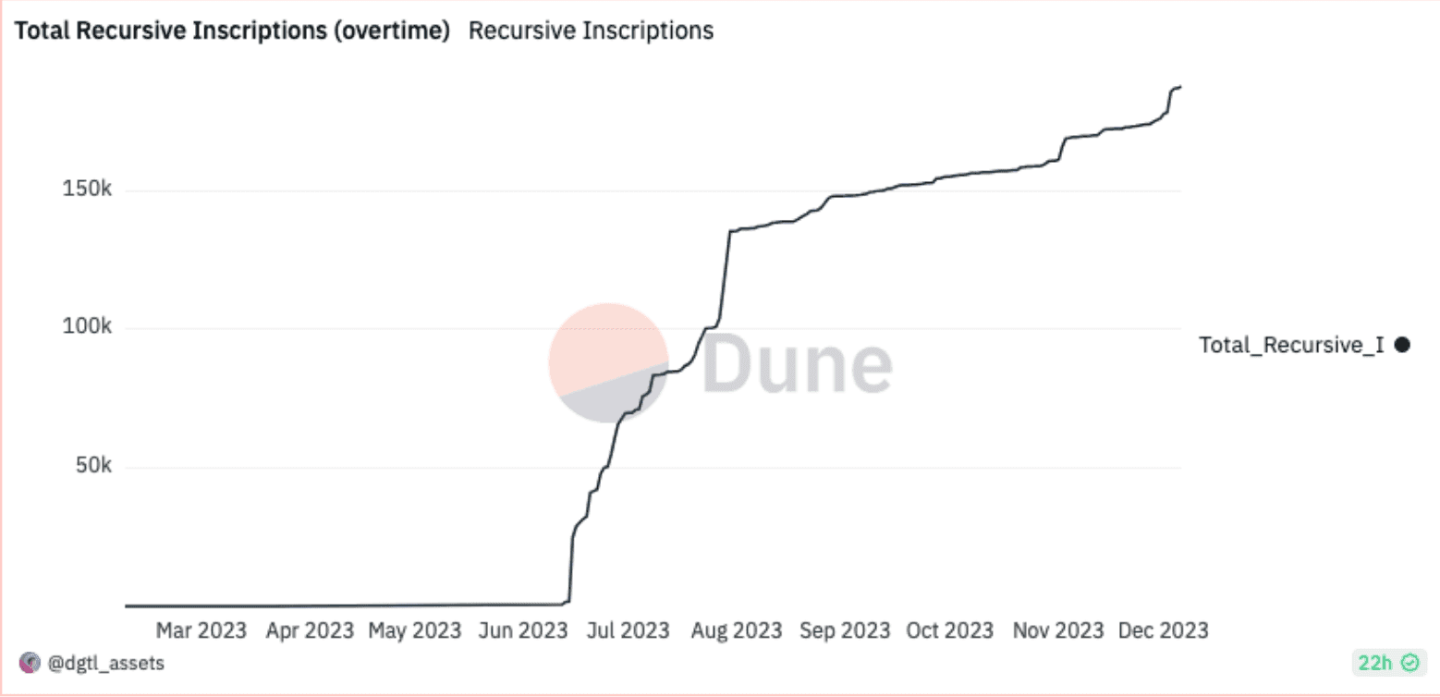Select the Aug 2023 axis label
The height and width of the screenshot is (697, 1440).
pyautogui.click(x=737, y=630)
